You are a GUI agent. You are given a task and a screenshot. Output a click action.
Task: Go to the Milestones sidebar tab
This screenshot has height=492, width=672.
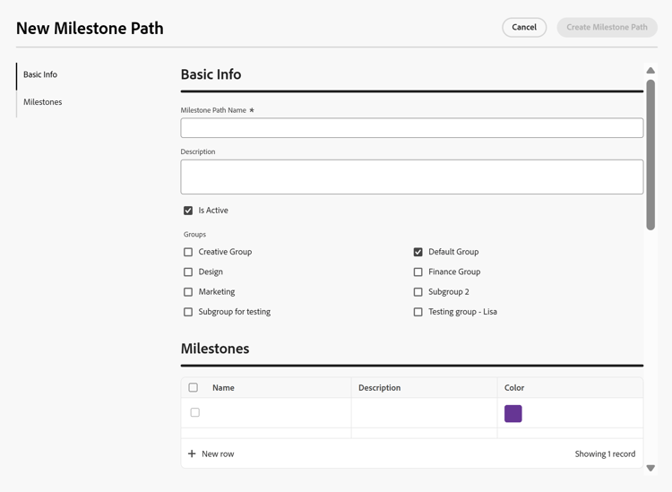(43, 102)
